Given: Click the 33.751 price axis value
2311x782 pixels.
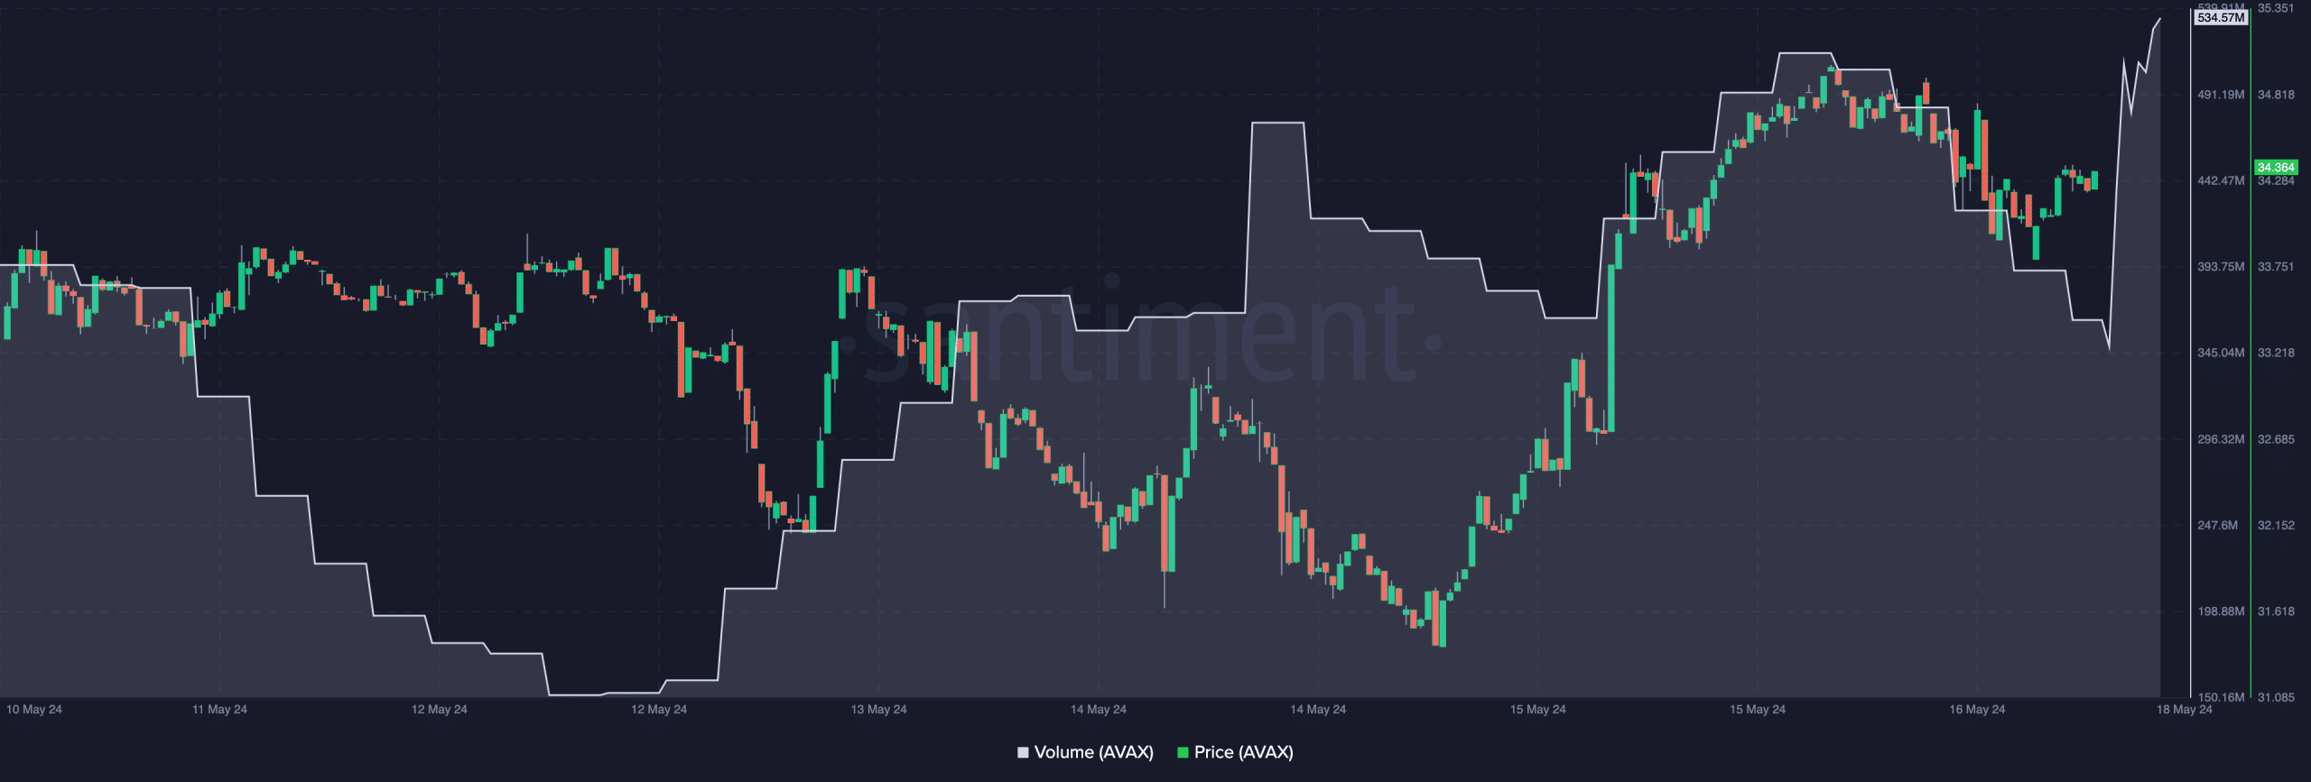Looking at the screenshot, I should click(x=2276, y=267).
